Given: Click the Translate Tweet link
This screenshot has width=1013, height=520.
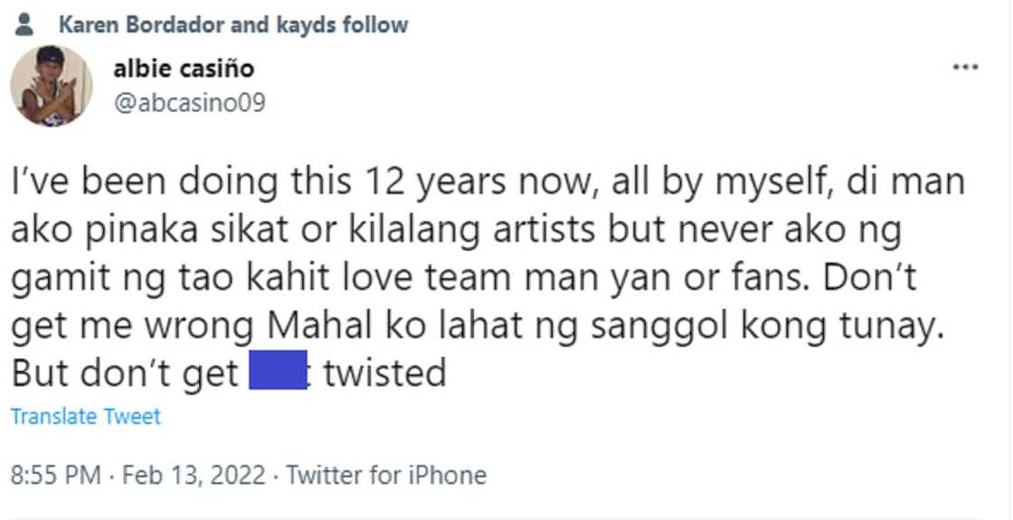Looking at the screenshot, I should pos(86,416).
